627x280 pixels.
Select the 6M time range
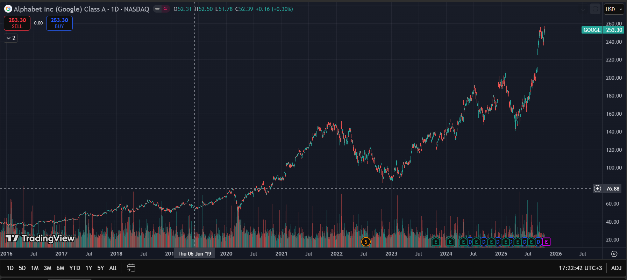(x=60, y=268)
